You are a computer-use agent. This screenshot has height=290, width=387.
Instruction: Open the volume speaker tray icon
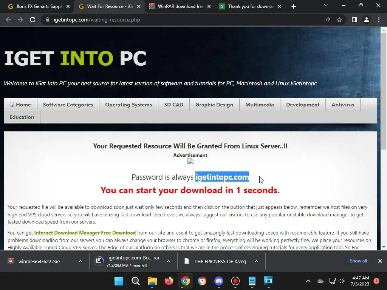[341, 281]
